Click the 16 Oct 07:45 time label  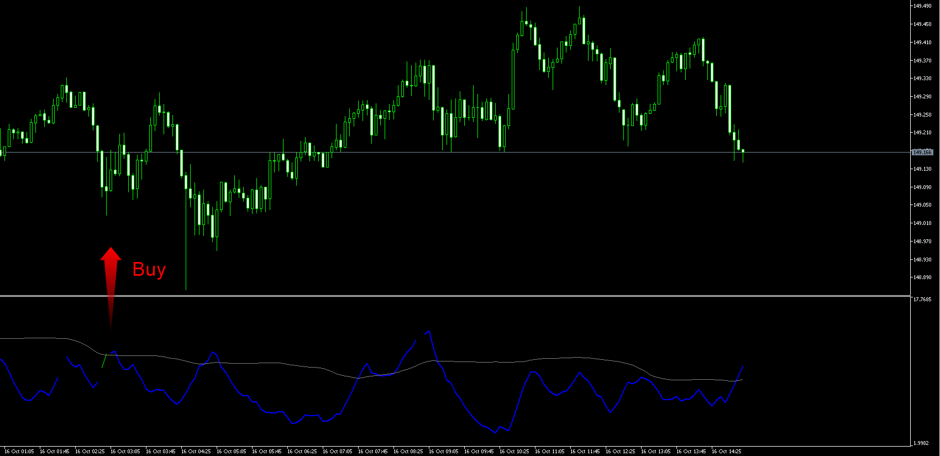tap(372, 452)
